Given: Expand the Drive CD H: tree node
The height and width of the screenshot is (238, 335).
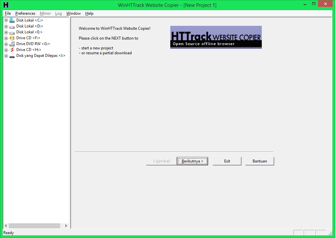Looking at the screenshot, I should (x=6, y=50).
